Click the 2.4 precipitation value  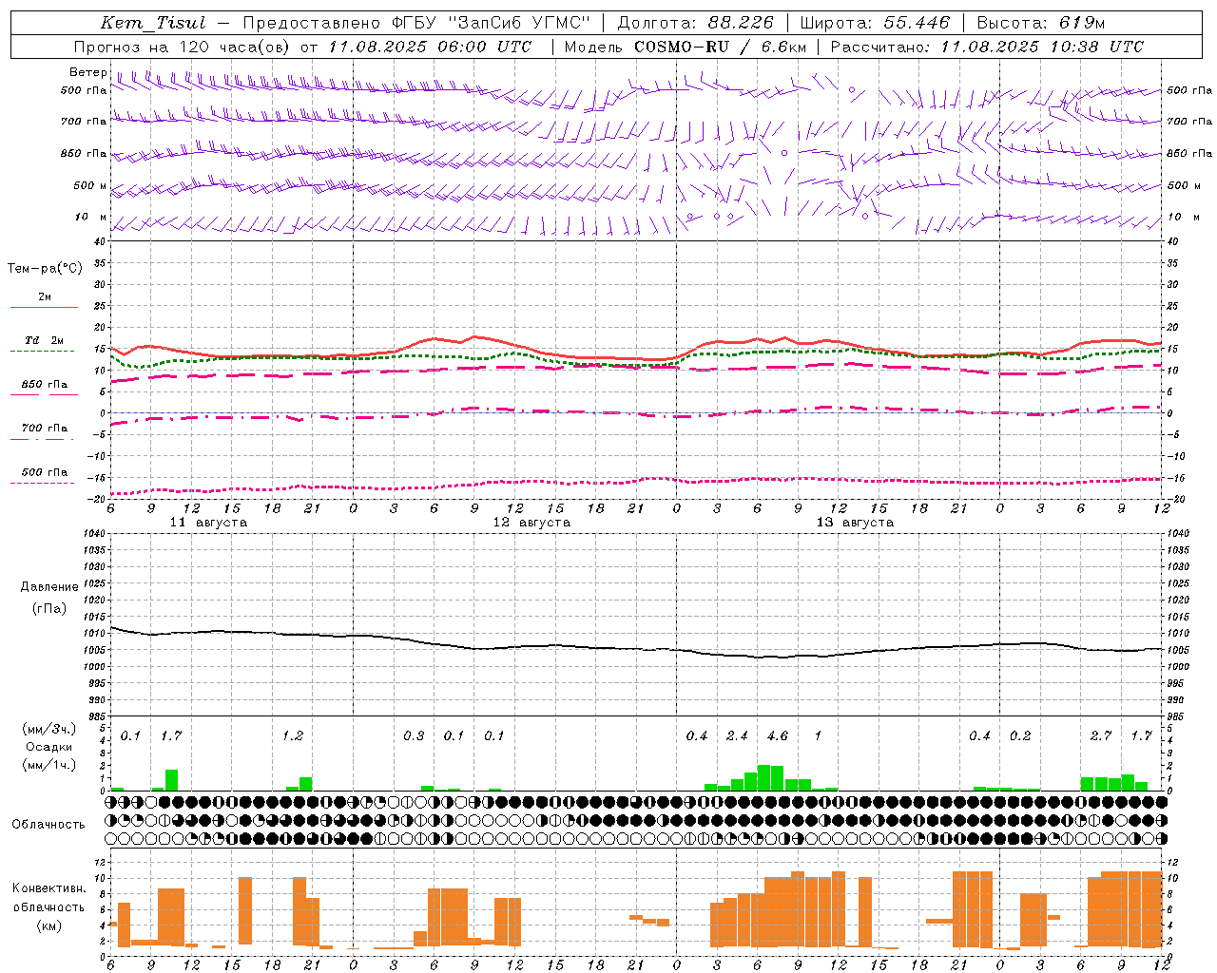coord(737,735)
